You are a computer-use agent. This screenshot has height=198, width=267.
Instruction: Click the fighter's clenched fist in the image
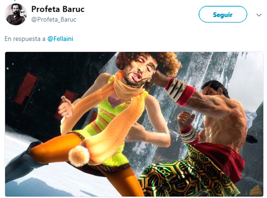186,120
